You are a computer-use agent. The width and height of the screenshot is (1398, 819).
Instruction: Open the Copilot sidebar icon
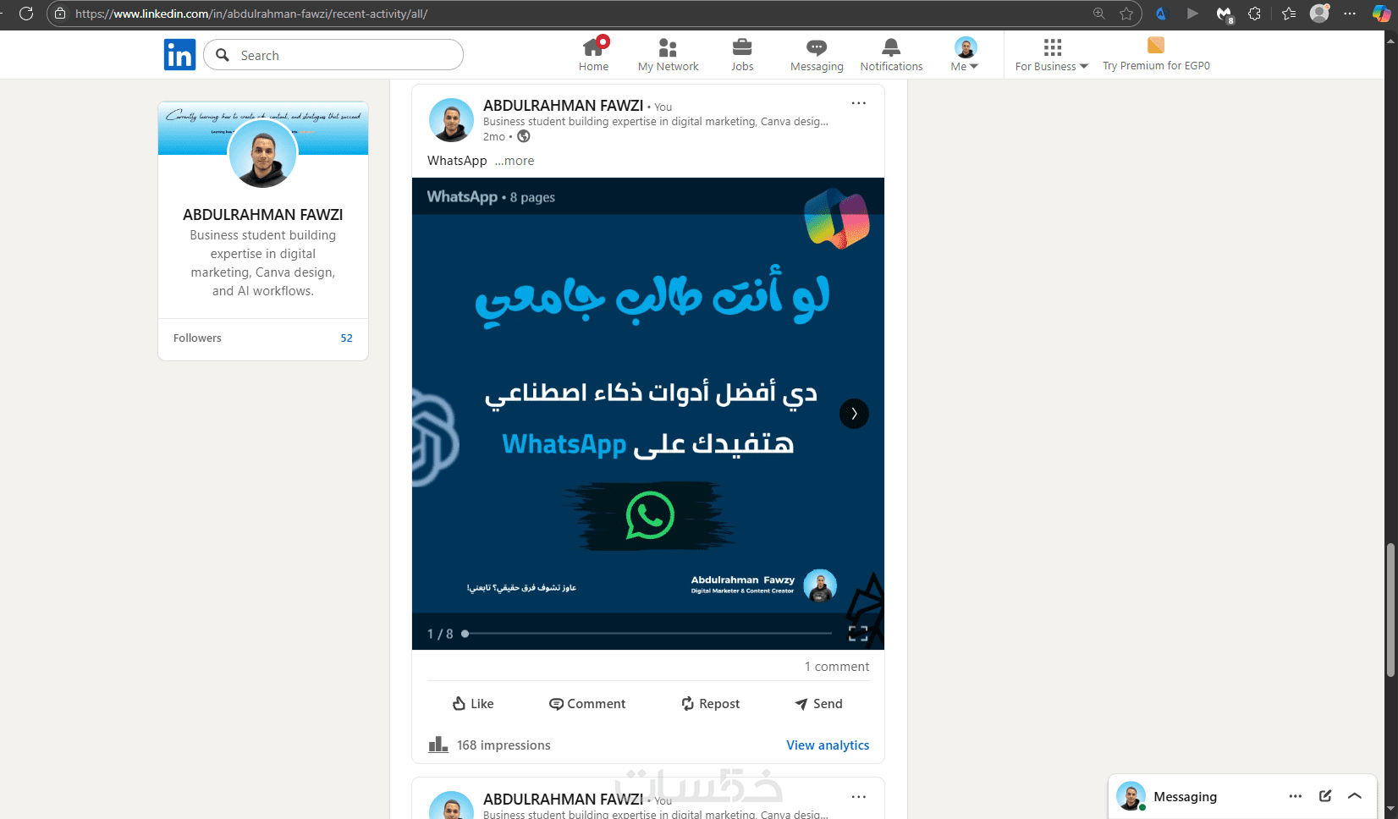[1381, 14]
